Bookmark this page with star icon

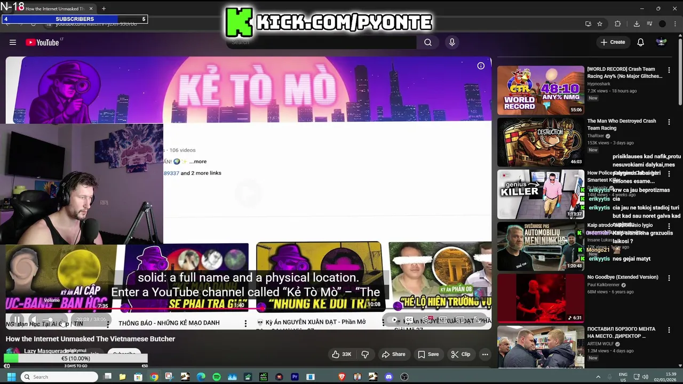pyautogui.click(x=600, y=23)
